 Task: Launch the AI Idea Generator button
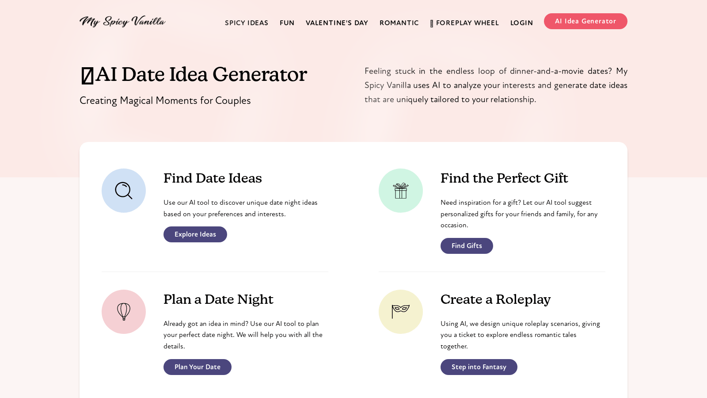(x=585, y=21)
